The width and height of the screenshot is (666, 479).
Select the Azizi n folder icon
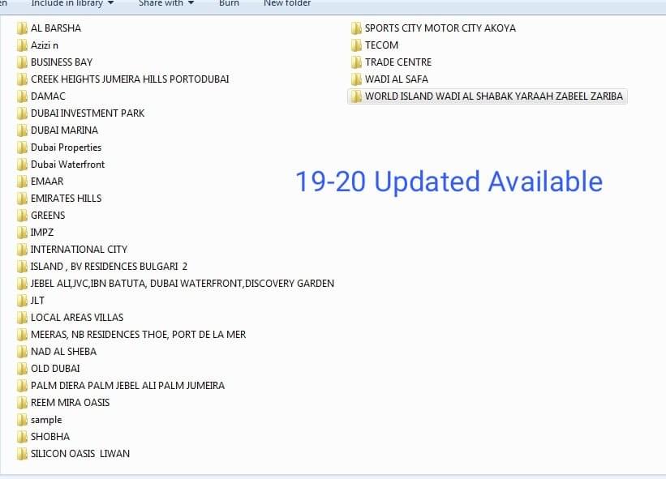coord(22,45)
